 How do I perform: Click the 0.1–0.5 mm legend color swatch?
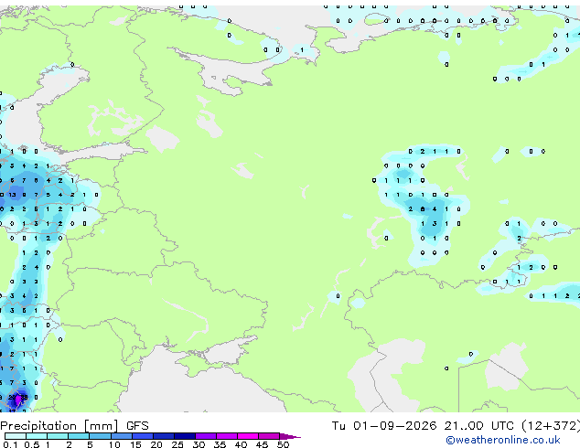pos(16,436)
